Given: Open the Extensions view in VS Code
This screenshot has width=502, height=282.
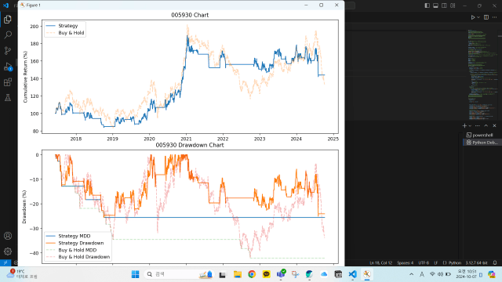Looking at the screenshot, I should click(x=8, y=82).
